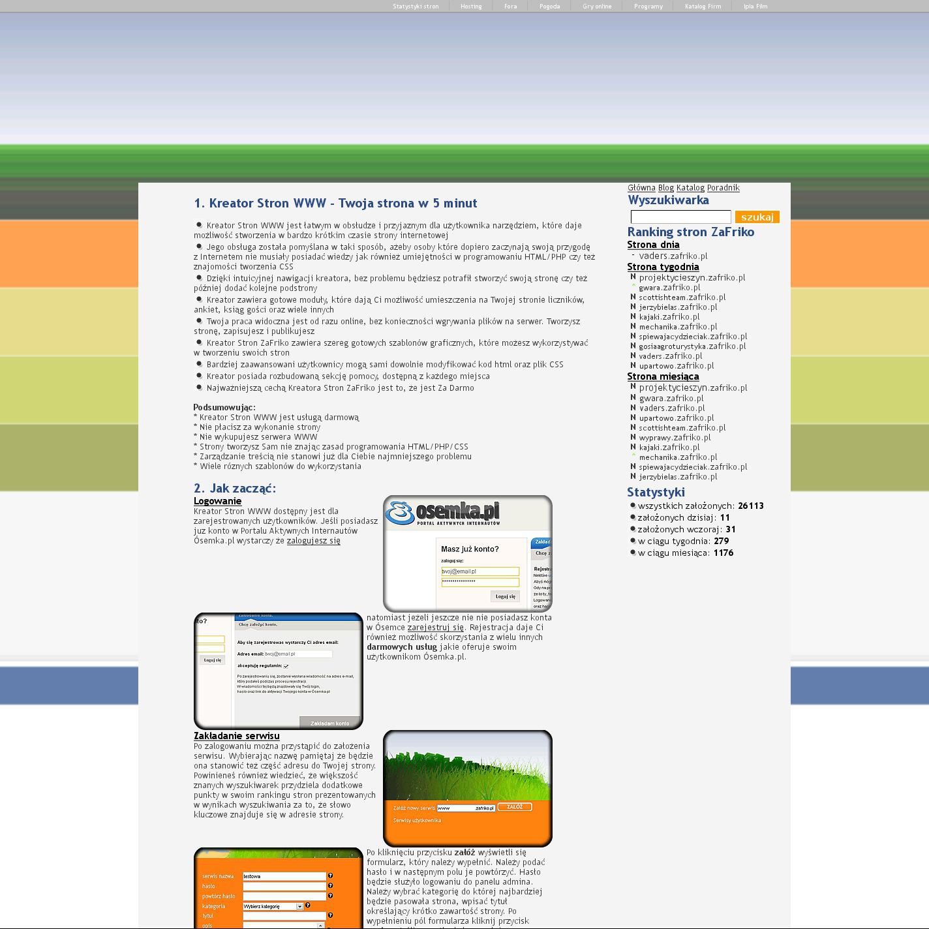Click the grassy Załóż nowy serwis screenshot
The height and width of the screenshot is (929, 929).
[x=467, y=788]
